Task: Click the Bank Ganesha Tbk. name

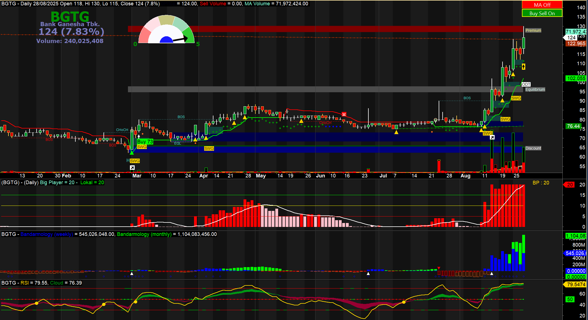Action: click(x=70, y=24)
